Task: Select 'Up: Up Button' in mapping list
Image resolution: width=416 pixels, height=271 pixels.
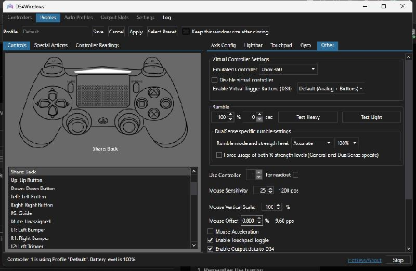Action: pyautogui.click(x=99, y=180)
